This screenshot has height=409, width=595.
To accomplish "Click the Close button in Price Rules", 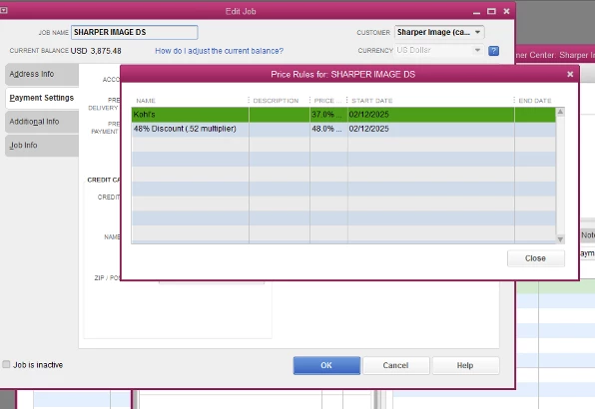I will point(535,258).
